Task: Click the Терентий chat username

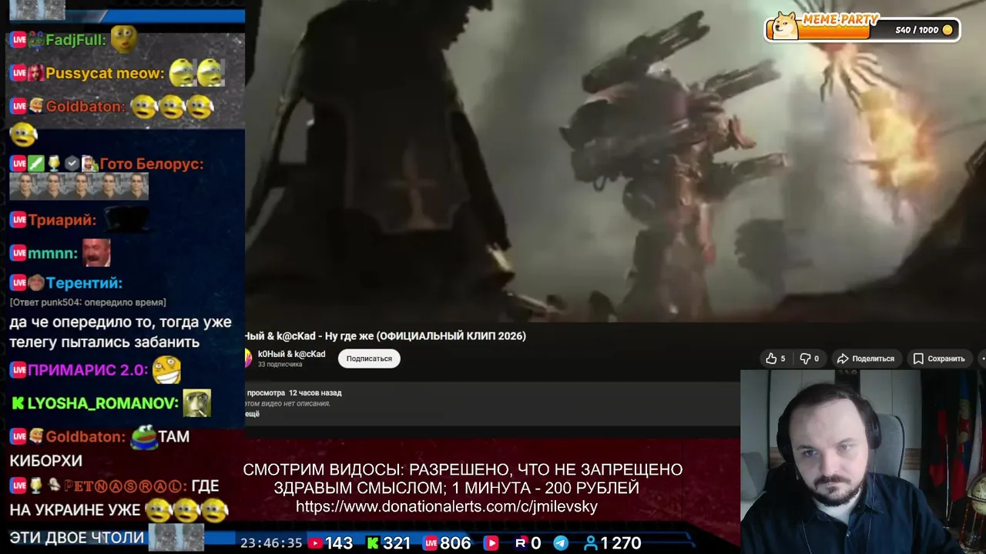Action: point(84,283)
